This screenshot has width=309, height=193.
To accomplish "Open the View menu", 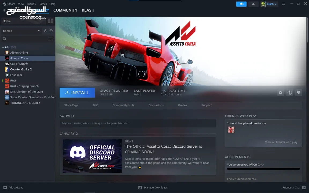I will 21,4.
